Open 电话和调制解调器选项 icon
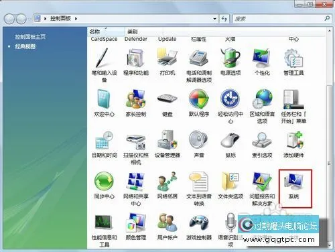 pyautogui.click(x=199, y=58)
